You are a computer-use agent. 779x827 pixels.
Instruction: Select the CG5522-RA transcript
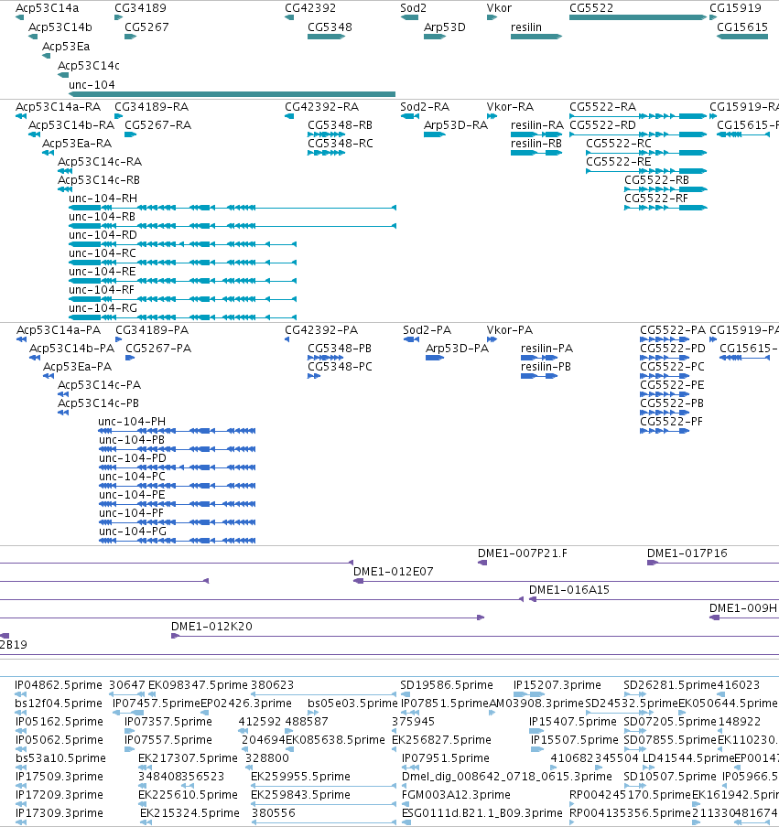638,116
